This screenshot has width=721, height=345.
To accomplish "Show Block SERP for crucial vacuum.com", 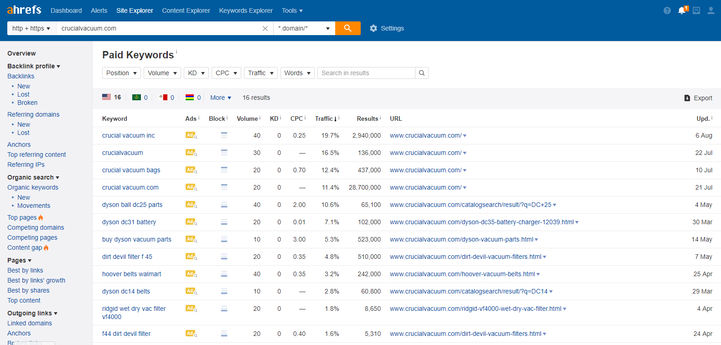I will [x=224, y=187].
